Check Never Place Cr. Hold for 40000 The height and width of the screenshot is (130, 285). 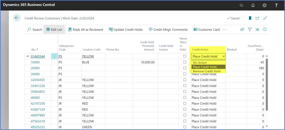[x=185, y=97]
